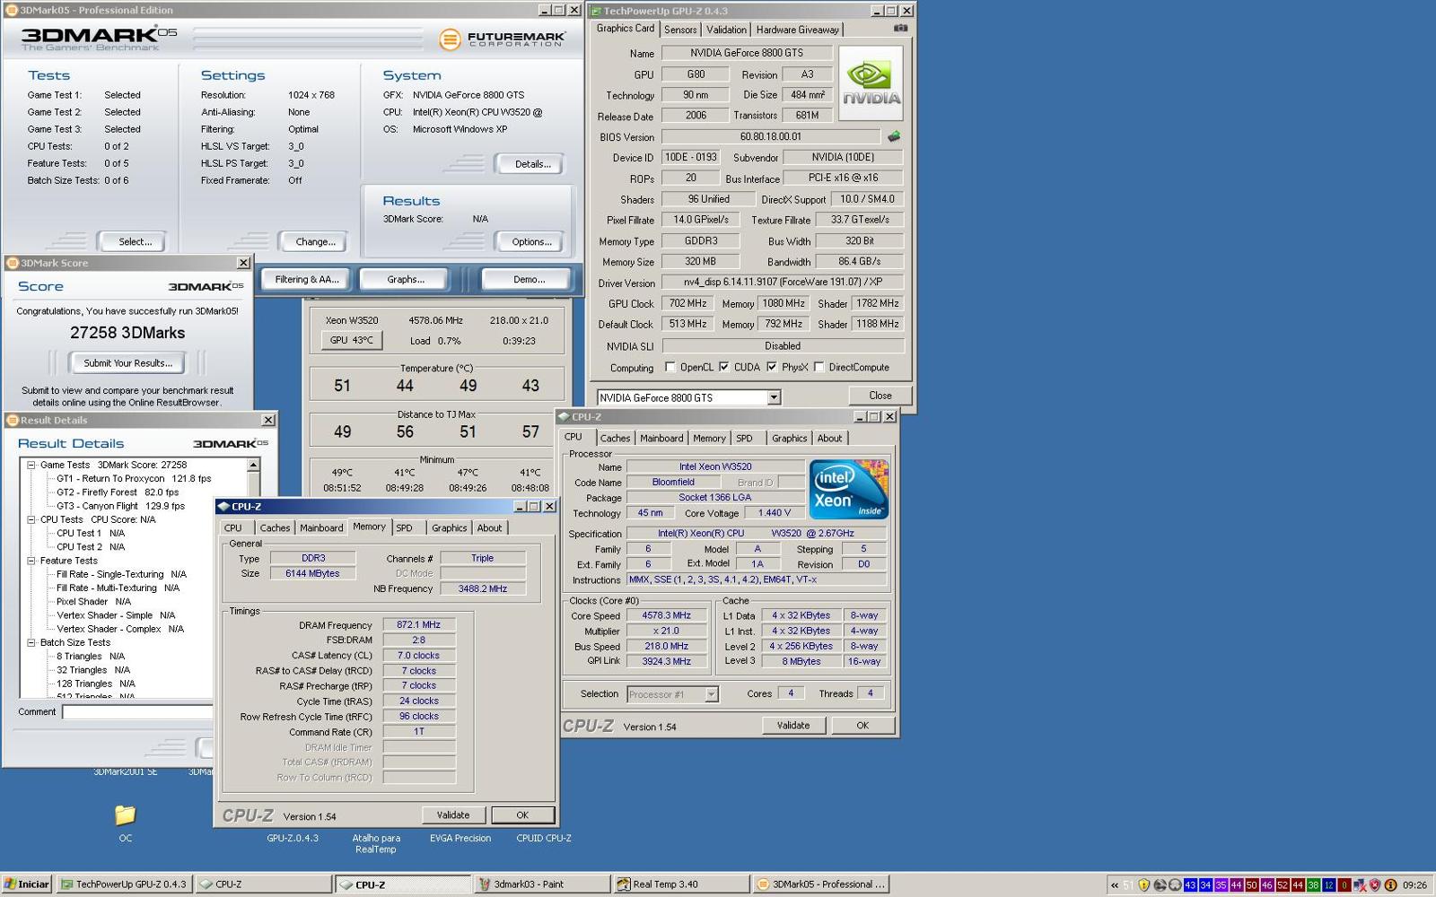The image size is (1436, 897).
Task: Click the GPU-Z window title bar icon
Action: click(x=596, y=11)
